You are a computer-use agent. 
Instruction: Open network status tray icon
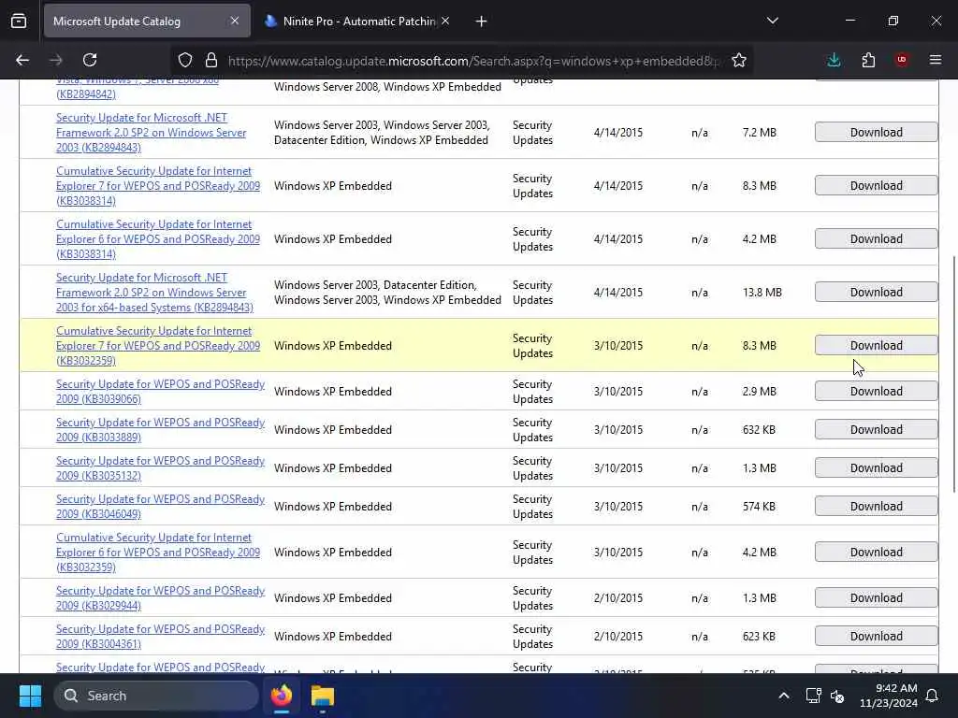point(813,696)
